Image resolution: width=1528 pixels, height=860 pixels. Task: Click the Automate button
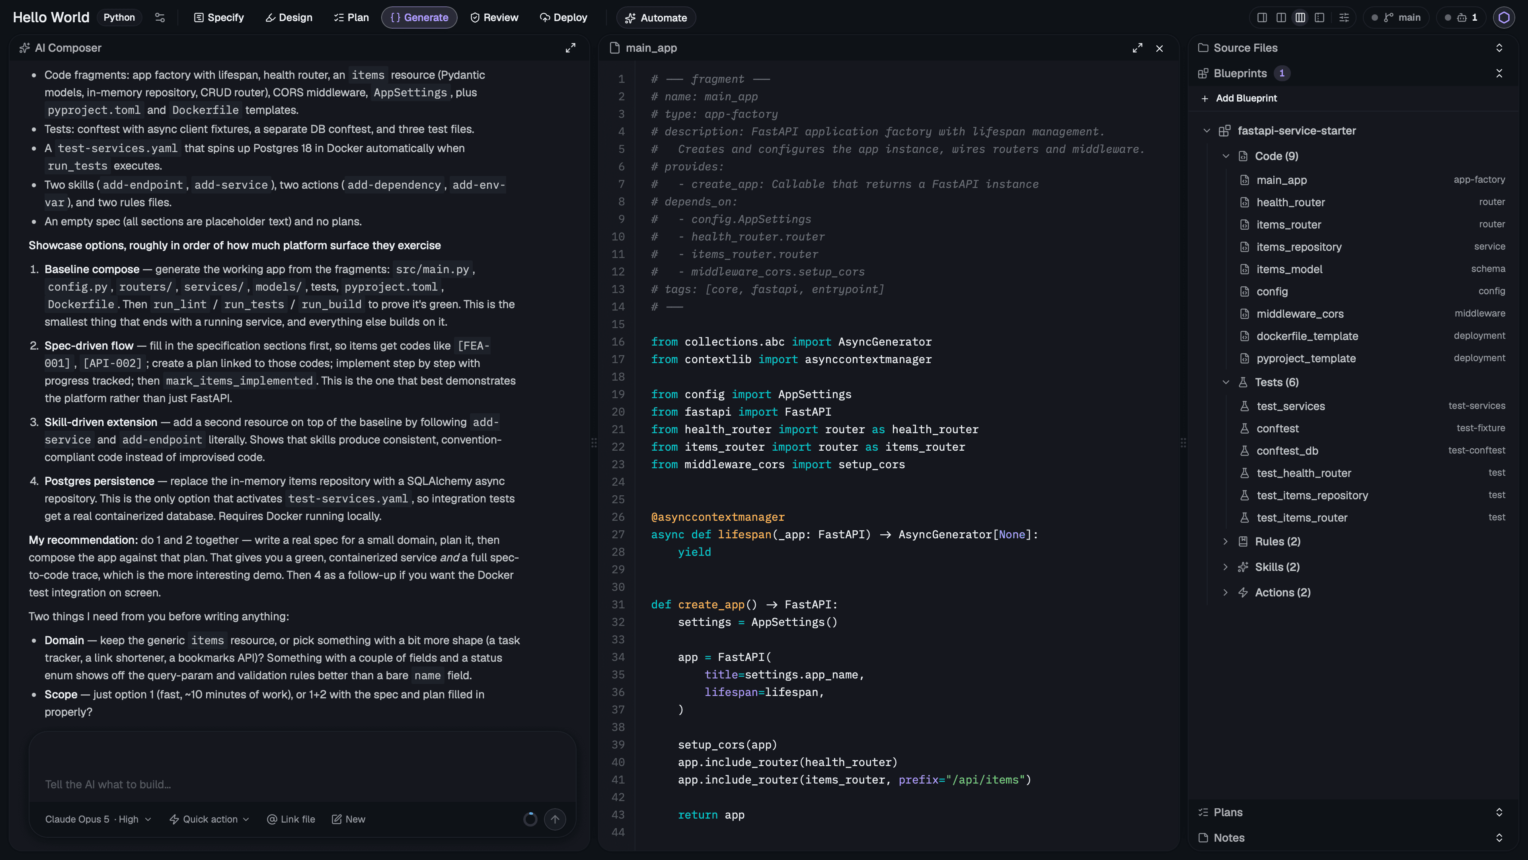pyautogui.click(x=656, y=18)
